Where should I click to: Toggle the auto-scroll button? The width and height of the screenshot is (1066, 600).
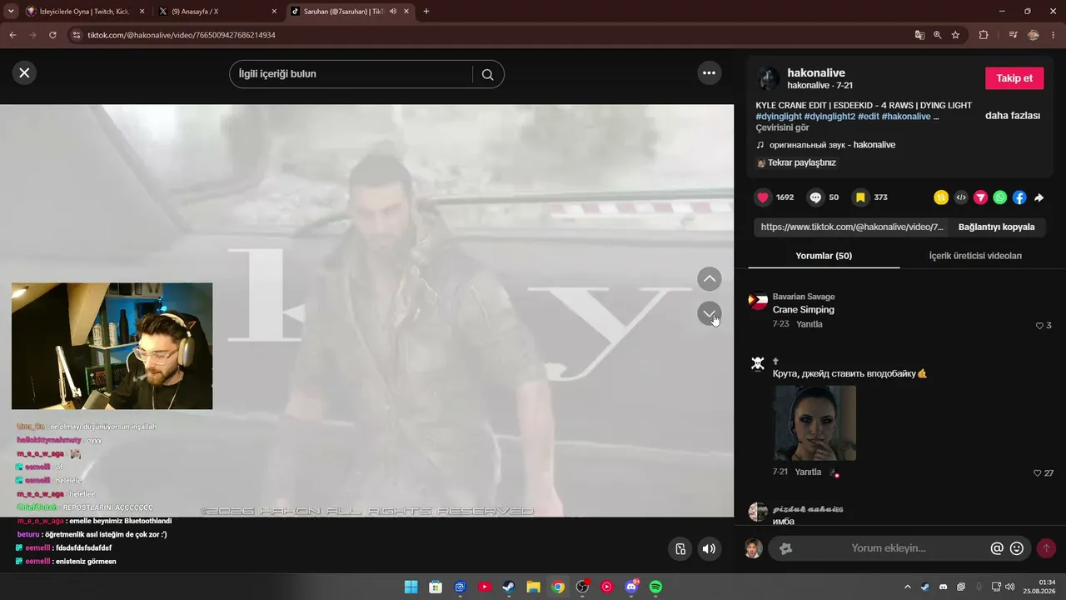coord(680,548)
